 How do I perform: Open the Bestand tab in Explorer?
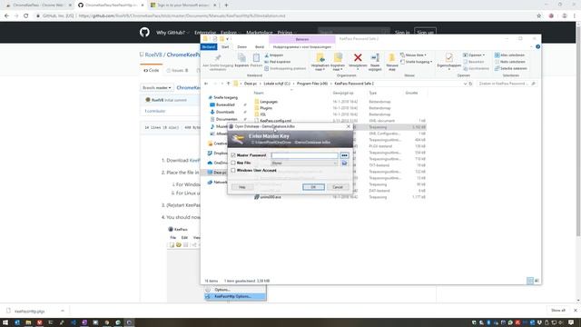click(209, 47)
